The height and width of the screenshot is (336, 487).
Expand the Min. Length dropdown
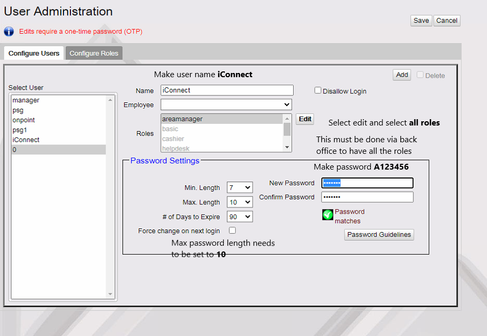pyautogui.click(x=240, y=187)
